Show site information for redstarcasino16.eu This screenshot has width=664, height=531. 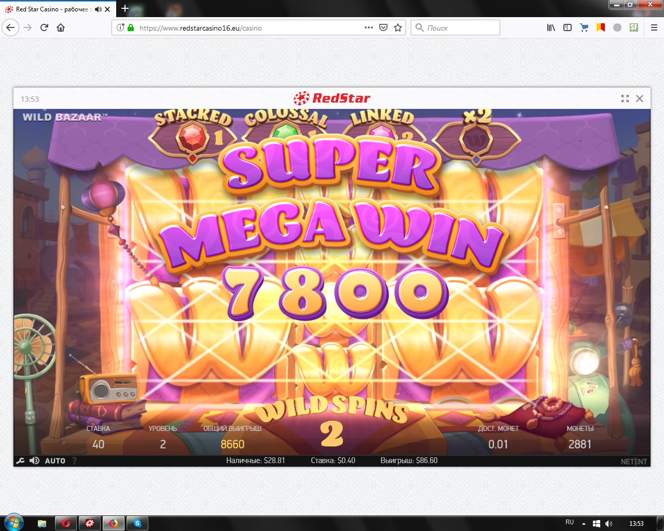120,27
